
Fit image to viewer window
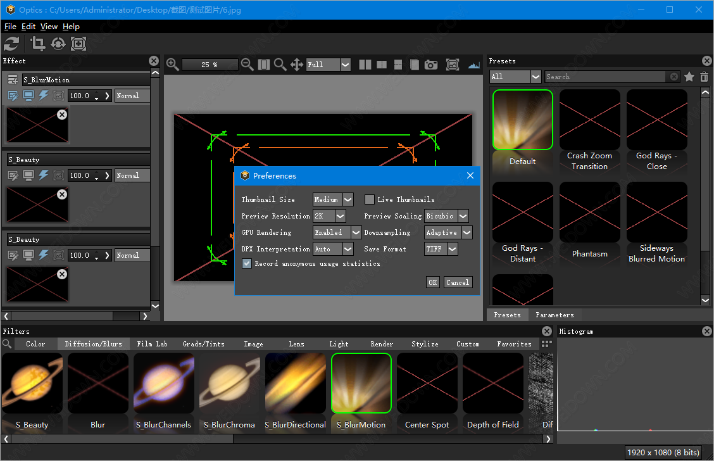264,64
